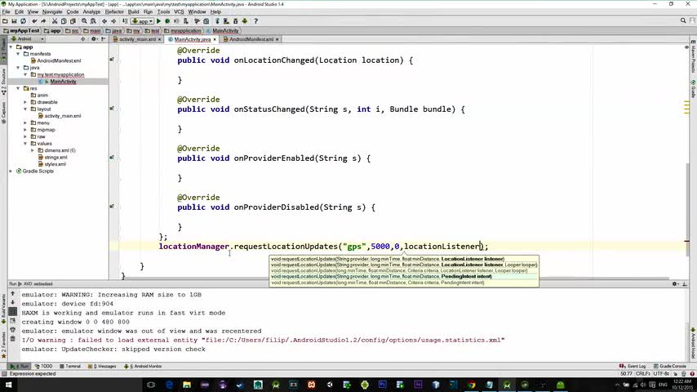Click the Copy toolbar icon
This screenshot has height=392, width=697.
coord(64,21)
